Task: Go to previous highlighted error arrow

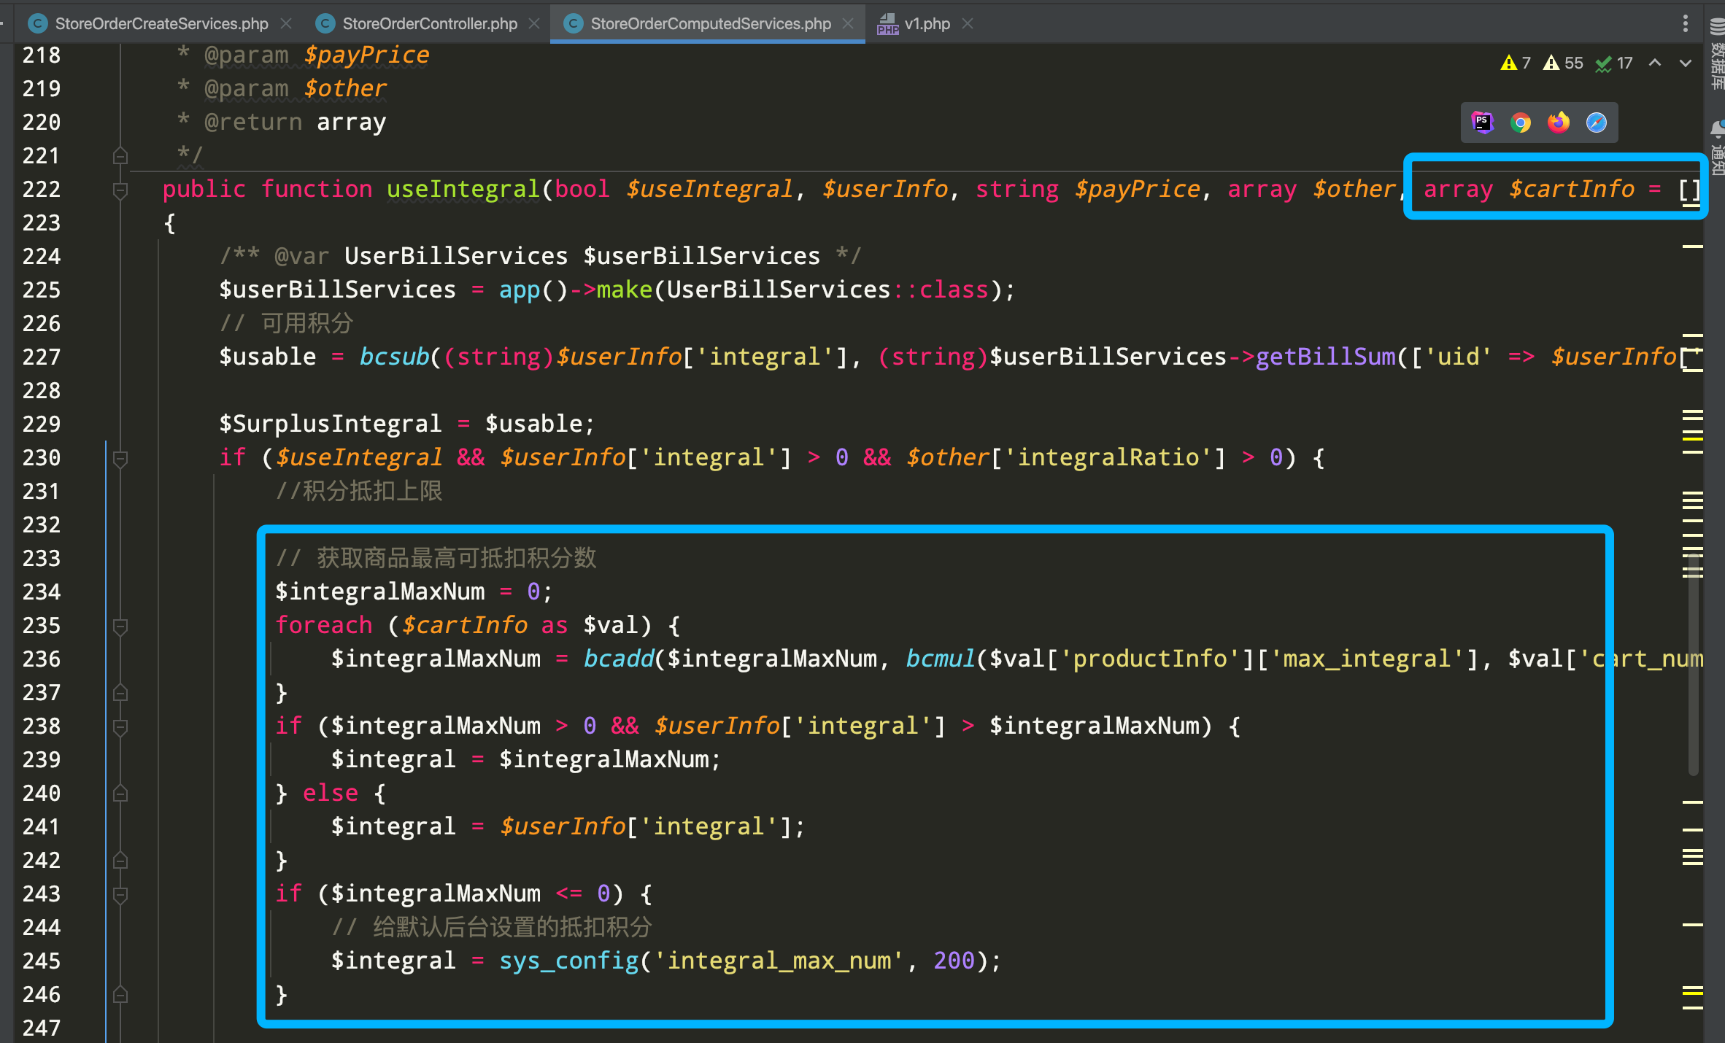Action: [x=1655, y=63]
